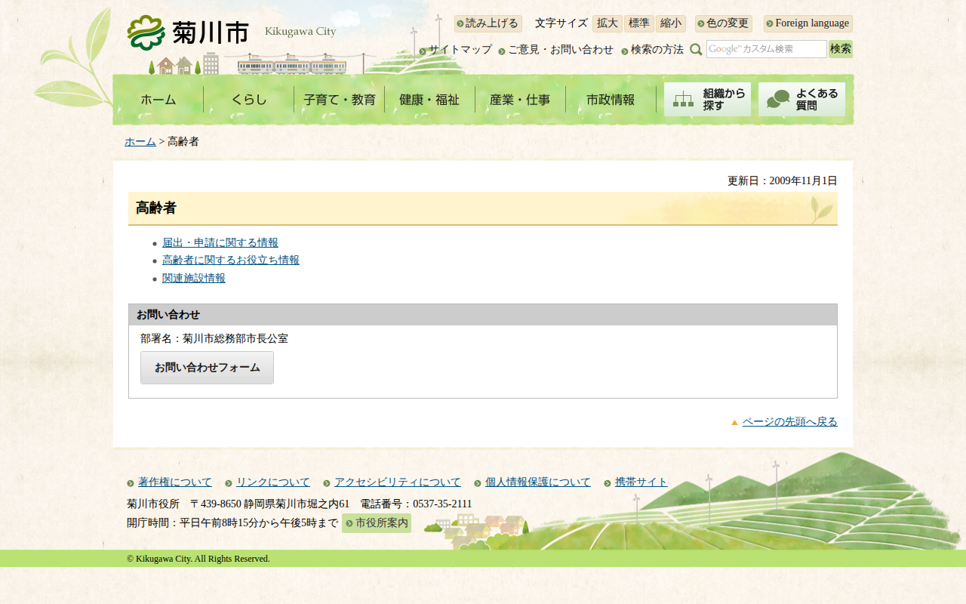The width and height of the screenshot is (966, 604).
Task: Shrink text with 縮小 button
Action: [x=671, y=23]
